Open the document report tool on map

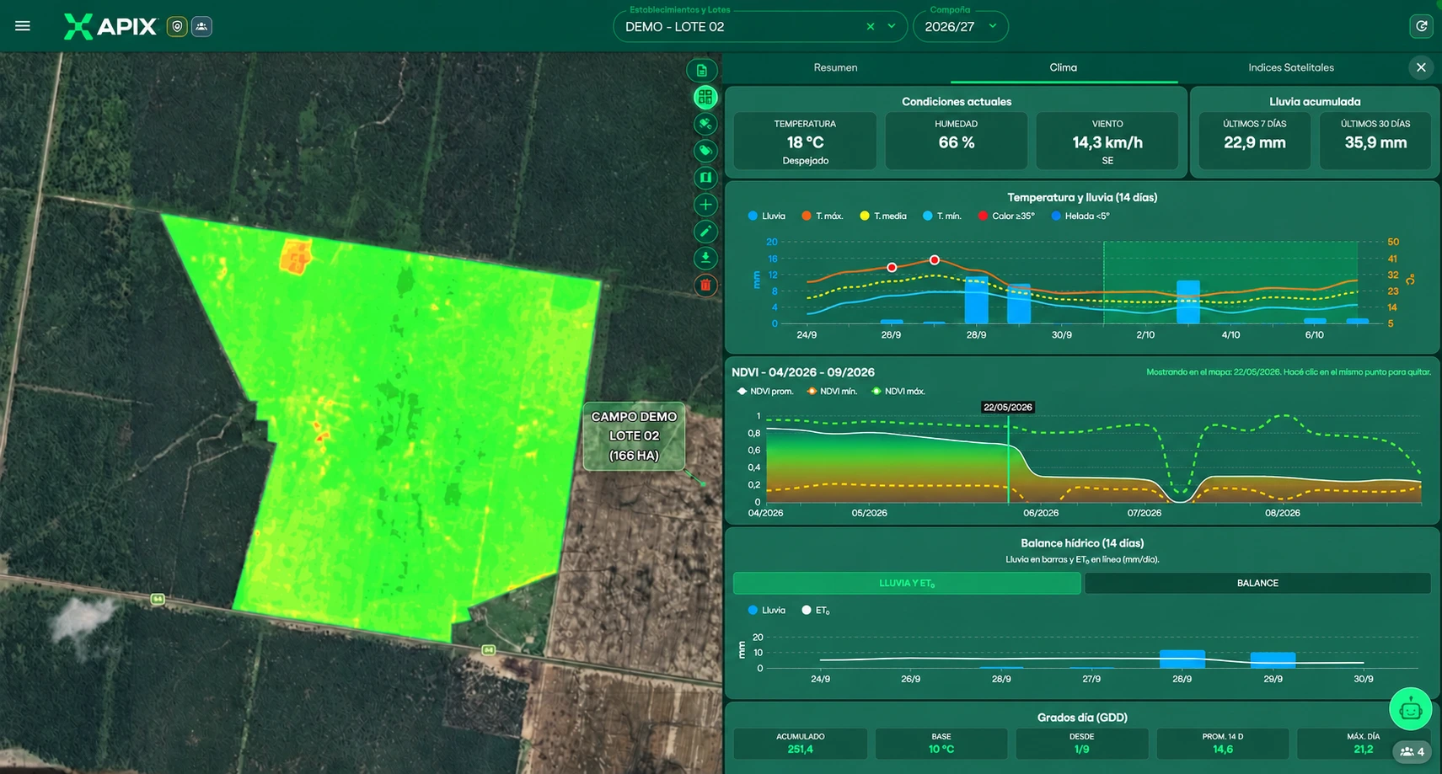pyautogui.click(x=702, y=70)
